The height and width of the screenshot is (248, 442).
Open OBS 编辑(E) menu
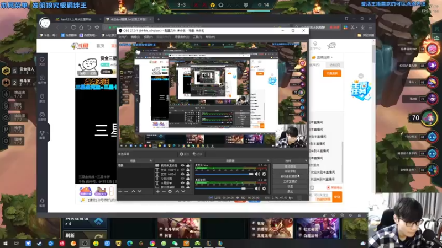135,37
